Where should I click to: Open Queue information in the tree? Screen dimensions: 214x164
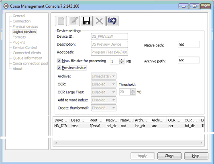27,58
